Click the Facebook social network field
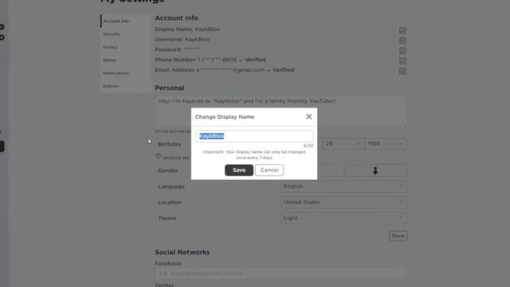Image resolution: width=510 pixels, height=287 pixels. [280, 273]
